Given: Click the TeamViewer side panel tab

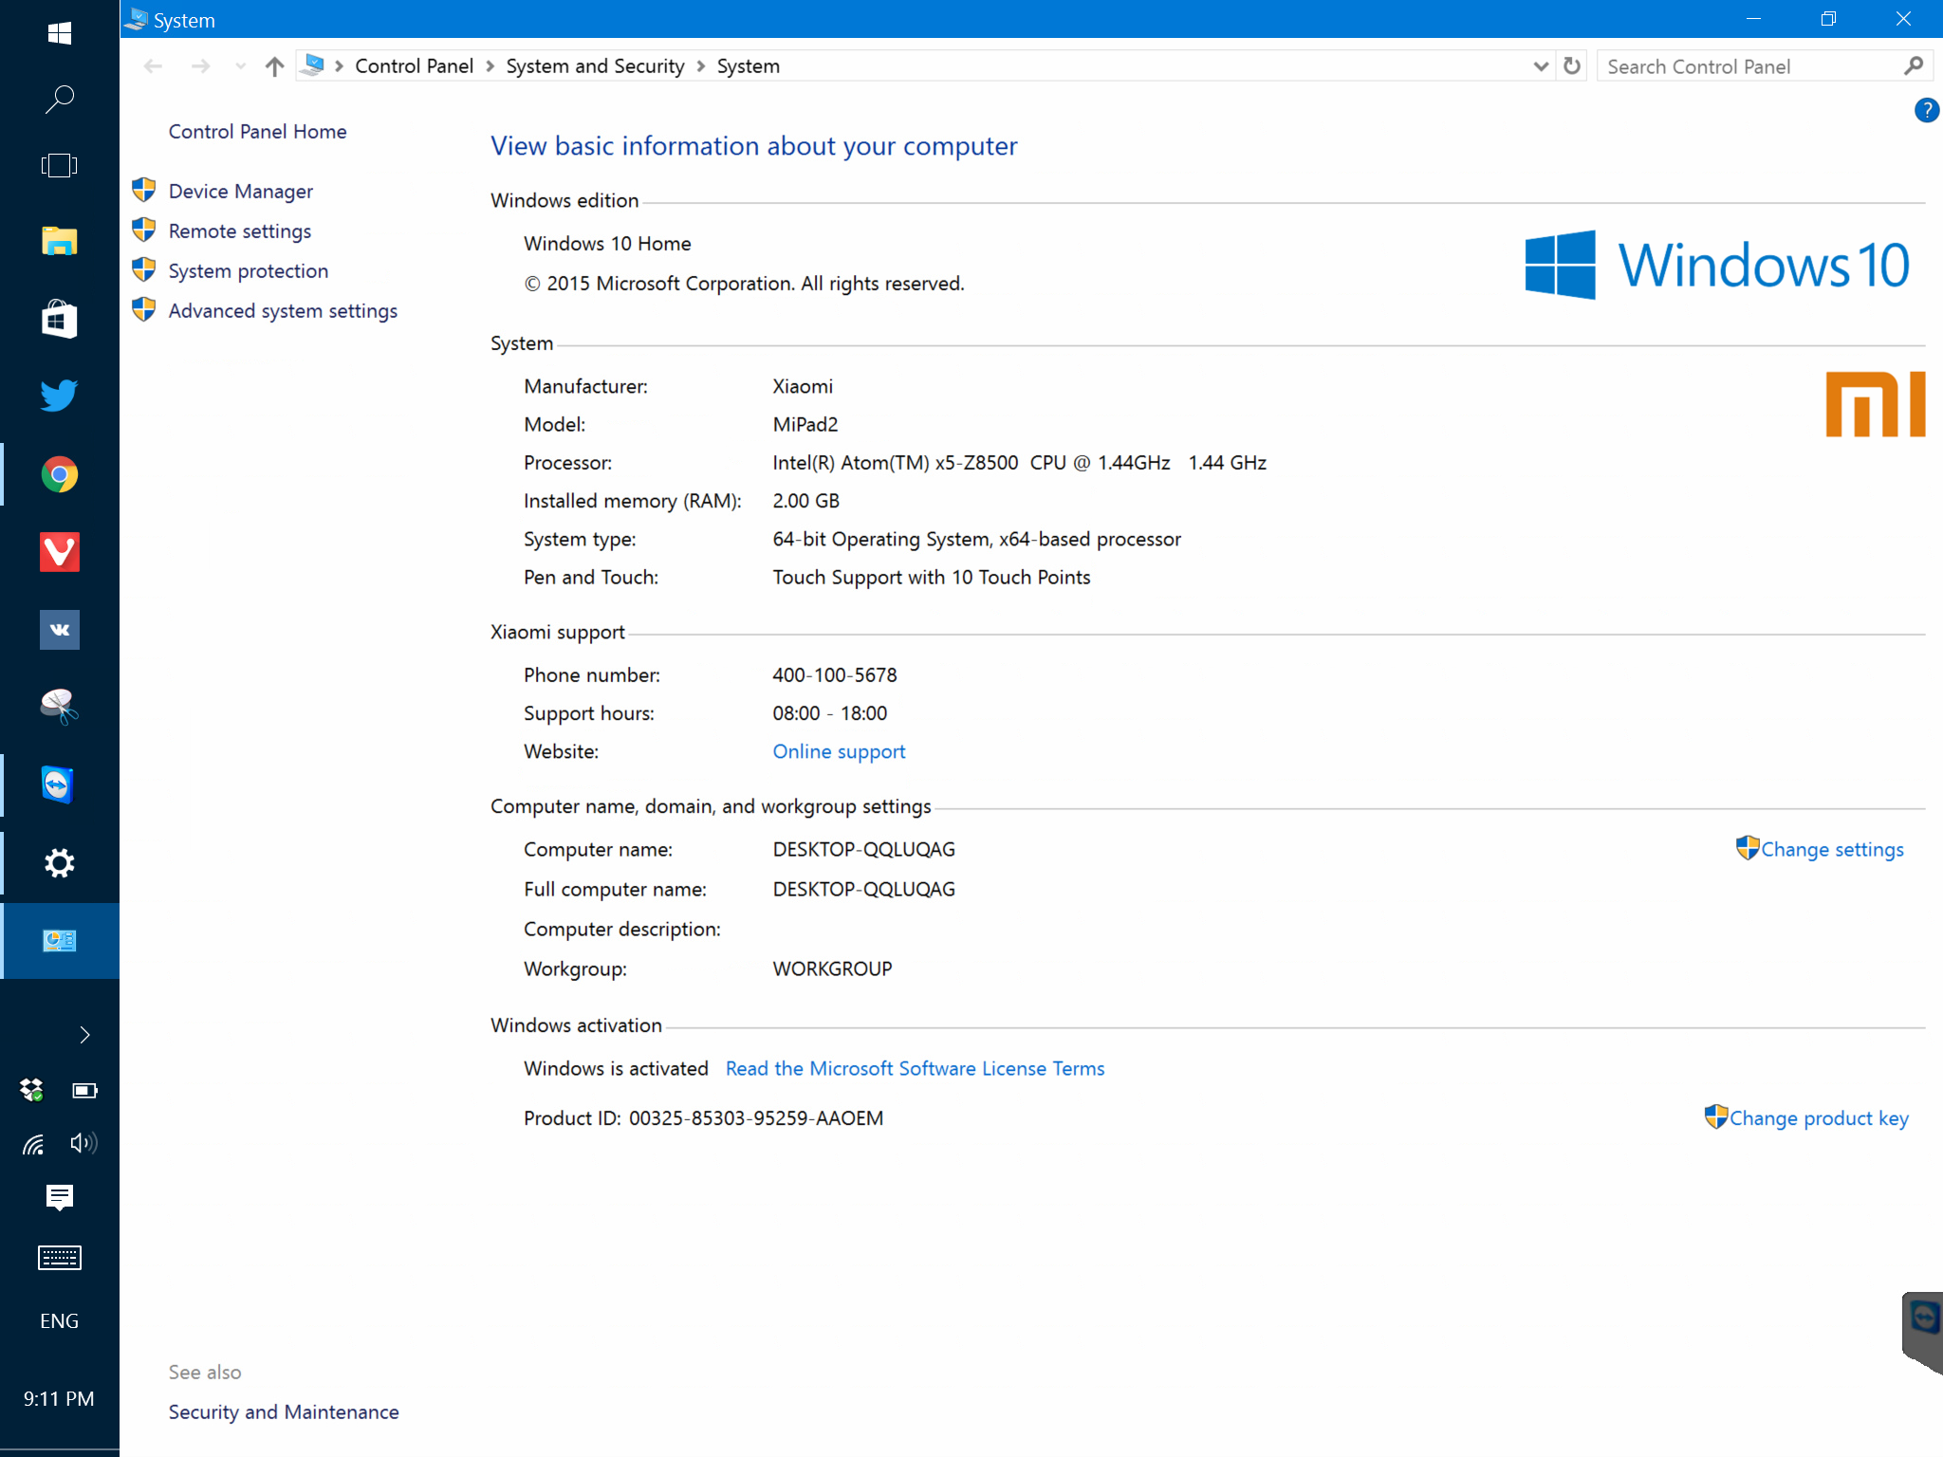Looking at the screenshot, I should [x=1923, y=1331].
